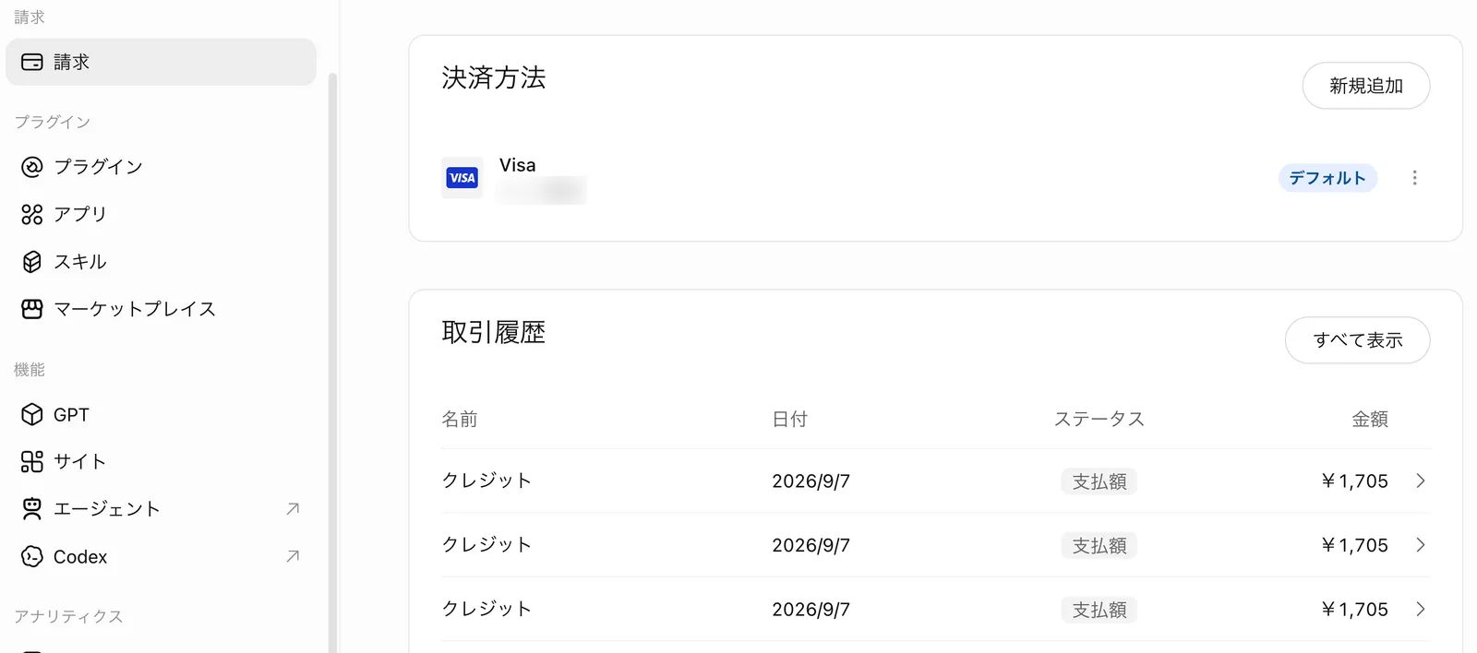Click the first row's ¥1,705 amount
Viewport: 1477px width, 653px height.
[x=1354, y=481]
